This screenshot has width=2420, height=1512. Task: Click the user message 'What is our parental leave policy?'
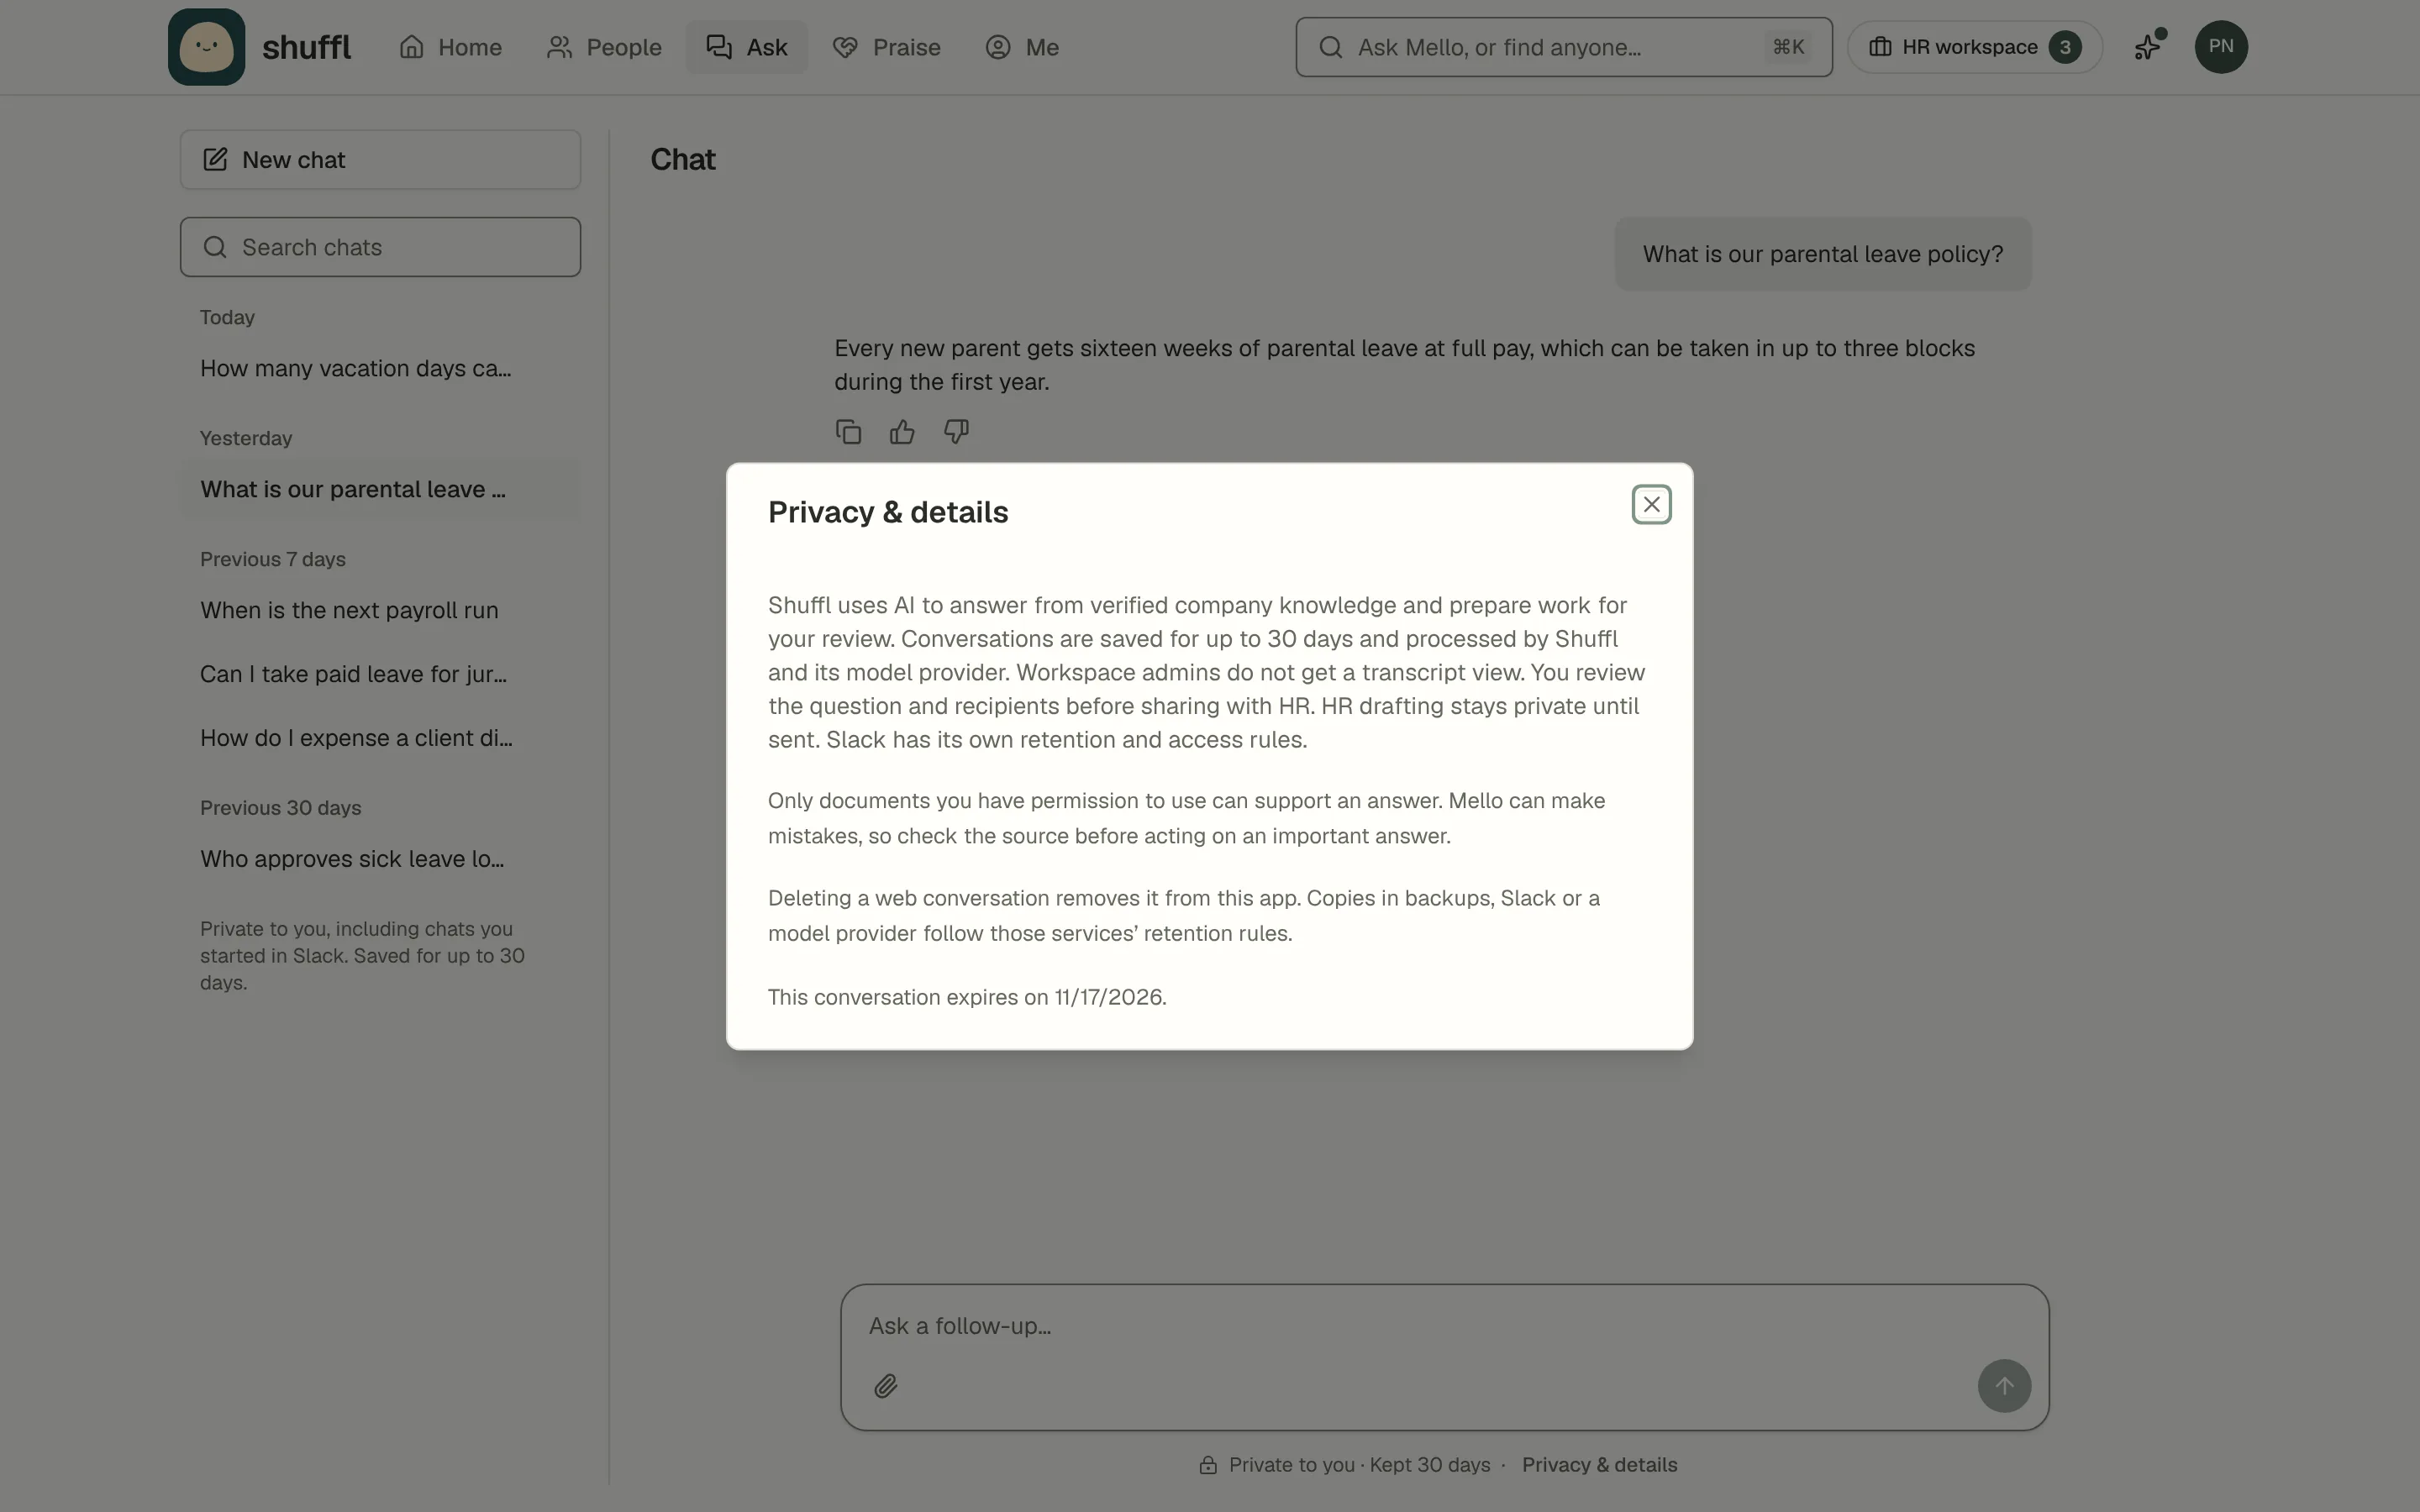tap(1822, 254)
